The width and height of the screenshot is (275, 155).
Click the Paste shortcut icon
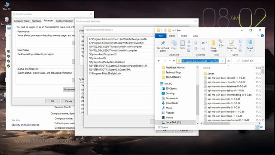coord(189,50)
